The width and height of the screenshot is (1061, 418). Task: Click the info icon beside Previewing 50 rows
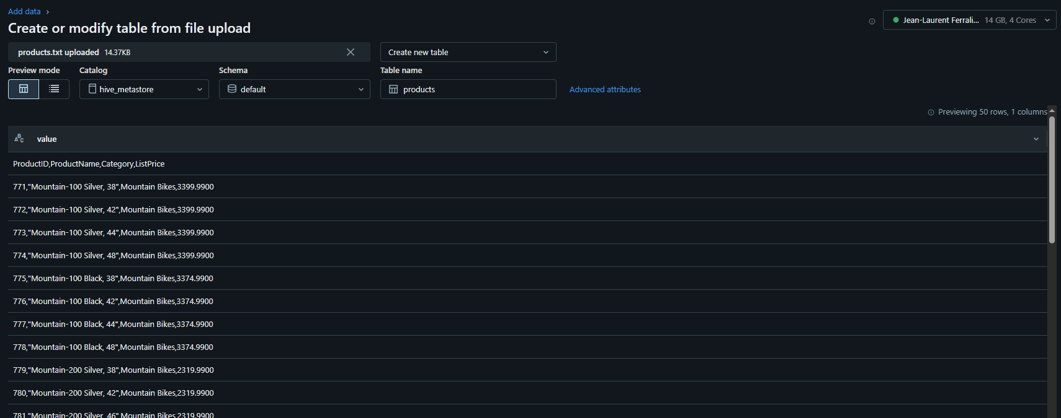coord(931,112)
